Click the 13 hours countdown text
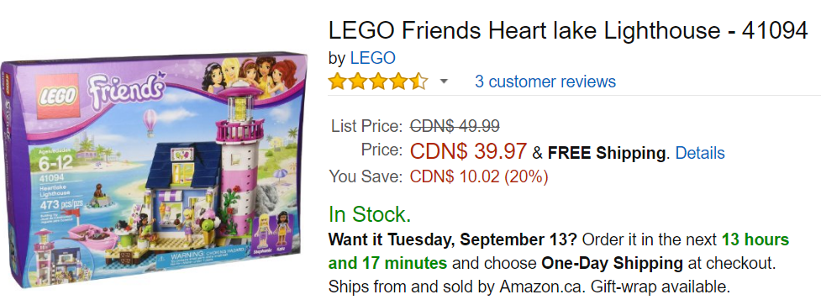The height and width of the screenshot is (305, 821). click(755, 239)
